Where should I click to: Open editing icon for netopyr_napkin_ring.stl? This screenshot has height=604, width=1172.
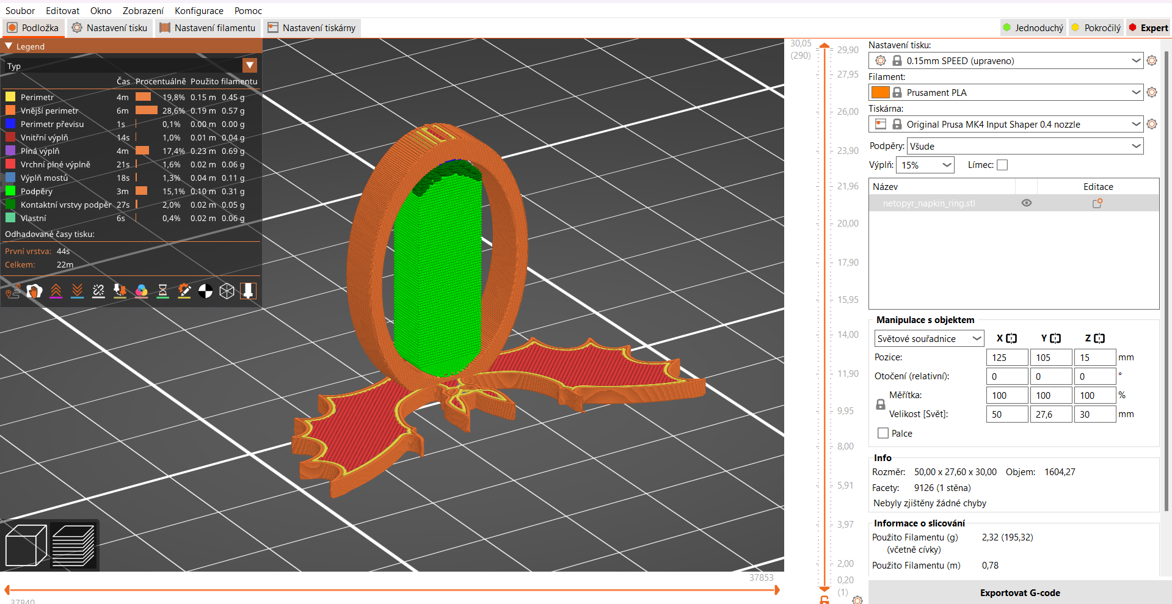[x=1097, y=203]
